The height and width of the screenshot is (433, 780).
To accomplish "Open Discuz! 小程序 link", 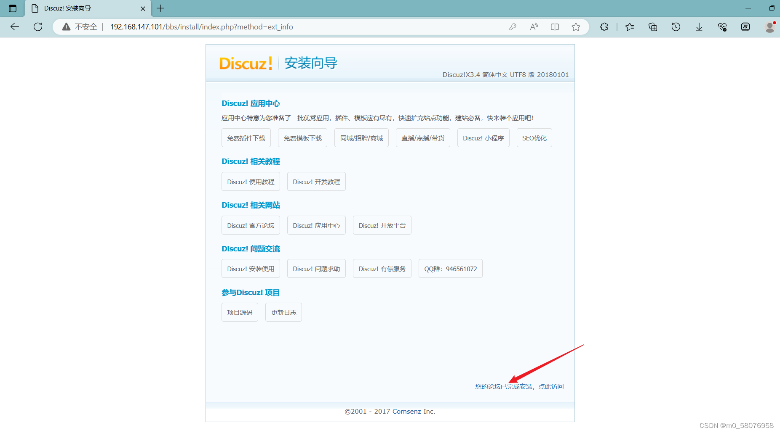I will (483, 138).
